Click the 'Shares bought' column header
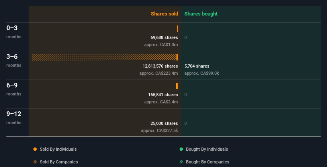Viewport: 327px width, 167px height. click(x=201, y=14)
